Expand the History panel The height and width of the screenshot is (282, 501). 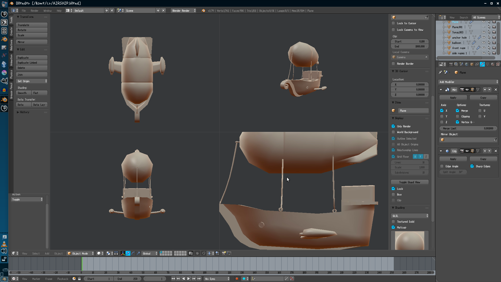25,112
